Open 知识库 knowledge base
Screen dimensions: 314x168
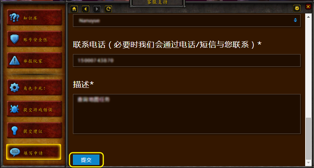34,18
